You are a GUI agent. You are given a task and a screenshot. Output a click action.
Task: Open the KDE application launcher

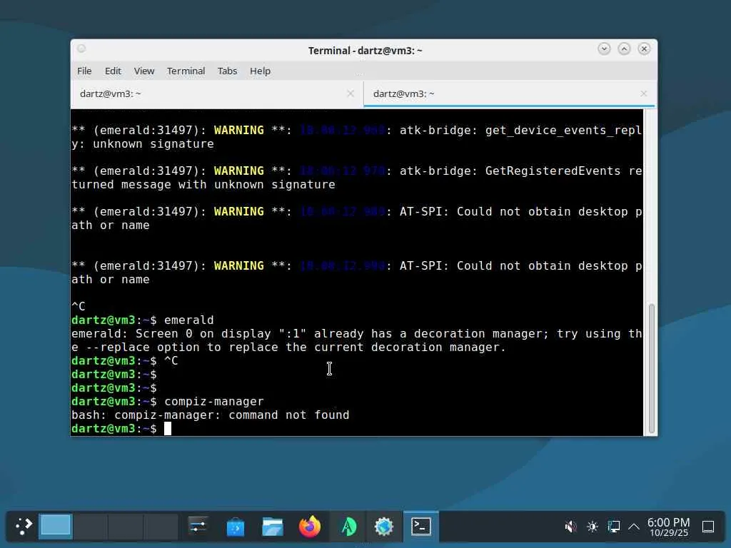click(x=24, y=527)
